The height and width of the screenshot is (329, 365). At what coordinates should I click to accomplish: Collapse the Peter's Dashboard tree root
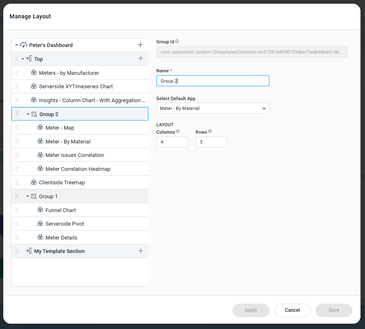click(16, 45)
